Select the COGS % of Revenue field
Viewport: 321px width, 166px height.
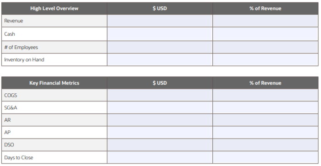tap(266, 95)
